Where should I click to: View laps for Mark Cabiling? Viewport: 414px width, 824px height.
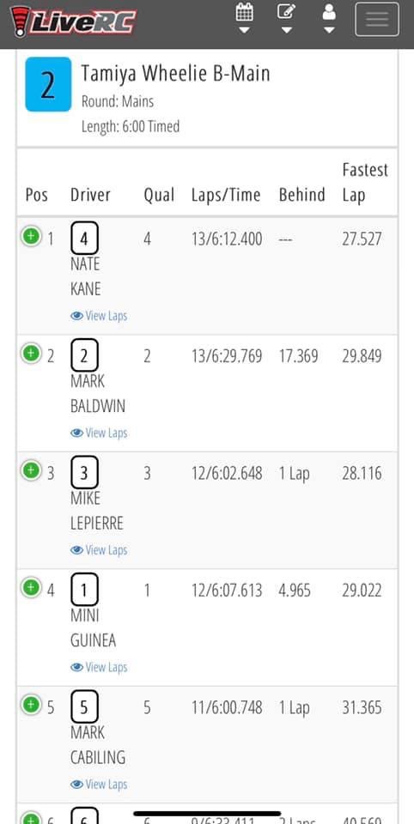tap(99, 785)
